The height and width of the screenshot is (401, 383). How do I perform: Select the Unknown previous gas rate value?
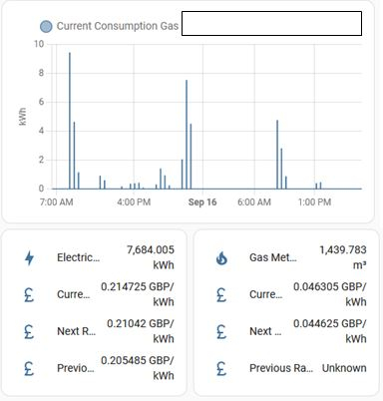tap(344, 368)
